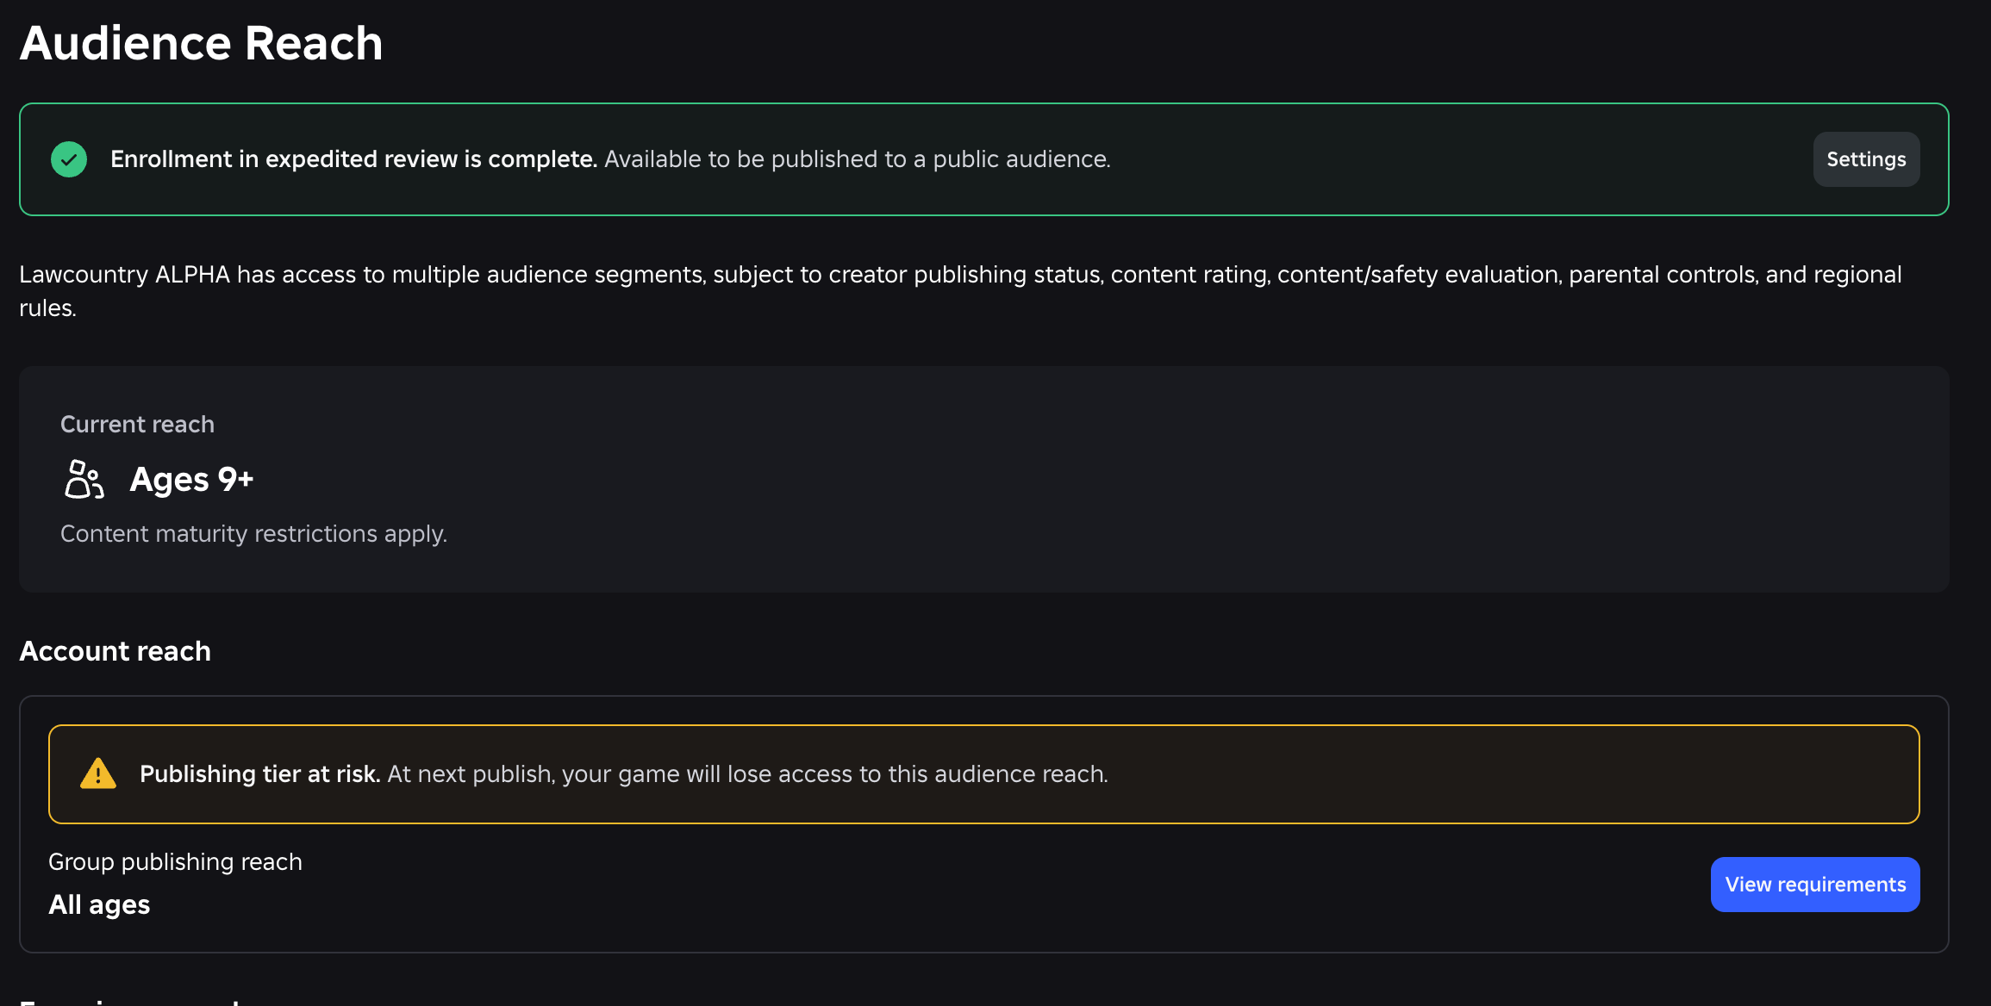The image size is (1991, 1006).
Task: Click the All ages group reach value
Action: click(x=99, y=904)
